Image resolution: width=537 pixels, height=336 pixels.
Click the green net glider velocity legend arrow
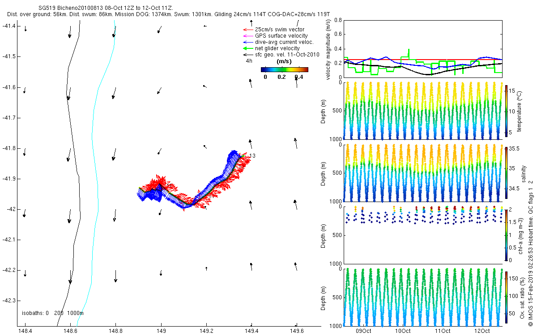pyautogui.click(x=248, y=48)
